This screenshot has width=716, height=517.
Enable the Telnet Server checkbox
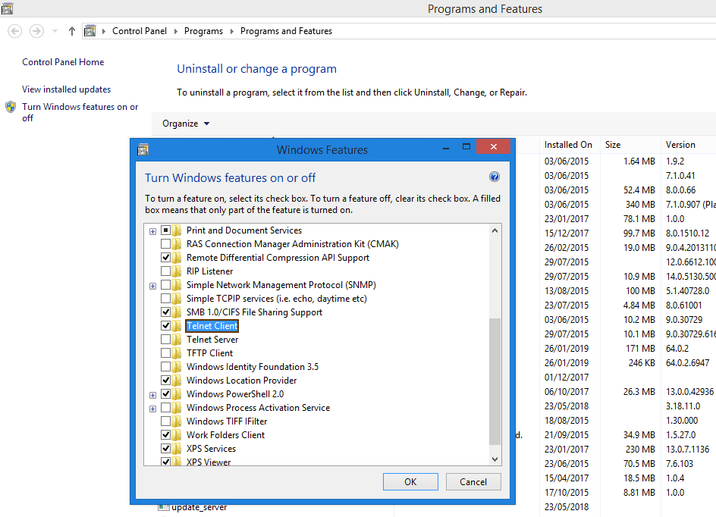coord(166,340)
